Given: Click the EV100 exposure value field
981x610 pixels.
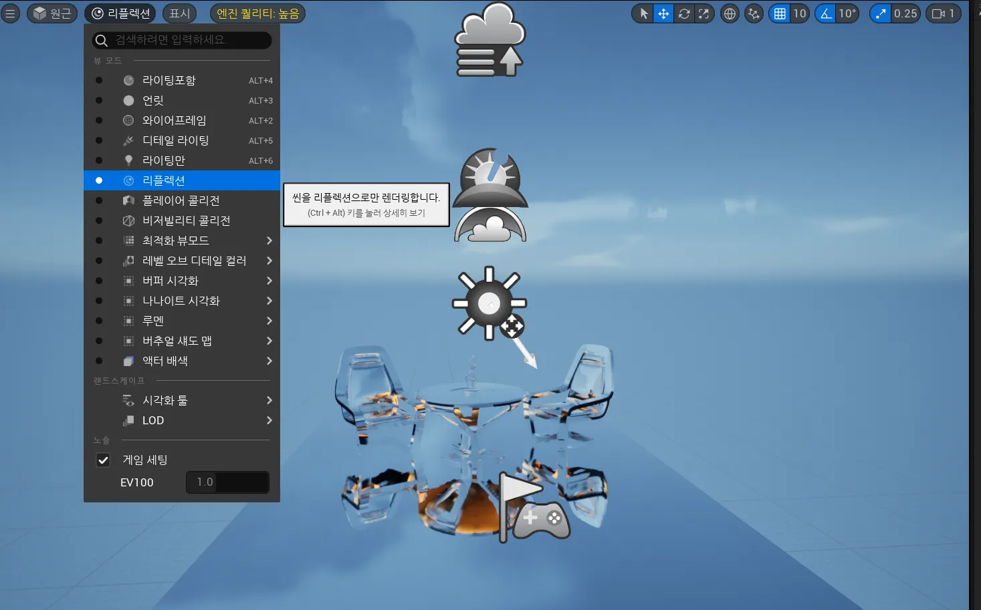Looking at the screenshot, I should pyautogui.click(x=227, y=482).
